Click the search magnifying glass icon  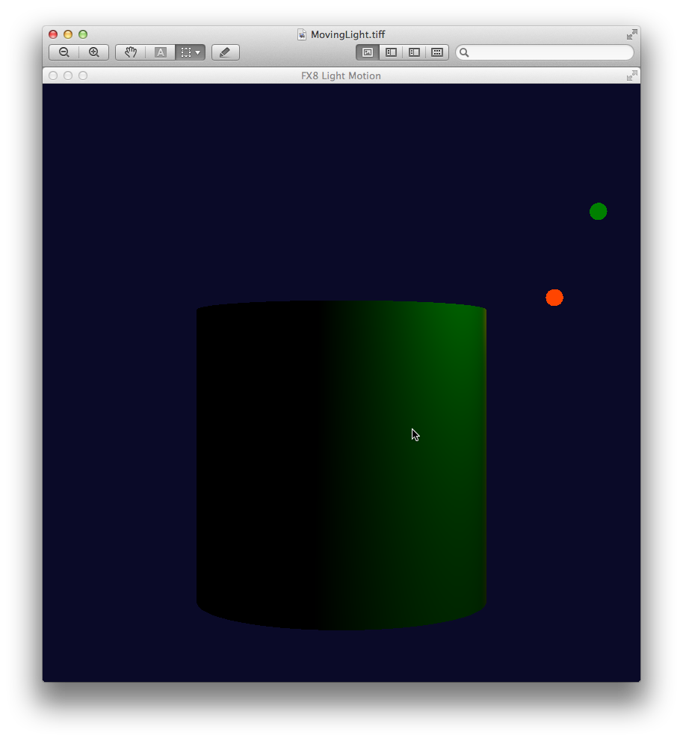(x=464, y=52)
